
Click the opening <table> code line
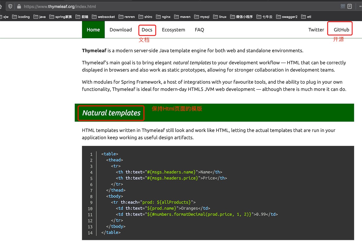click(110, 154)
